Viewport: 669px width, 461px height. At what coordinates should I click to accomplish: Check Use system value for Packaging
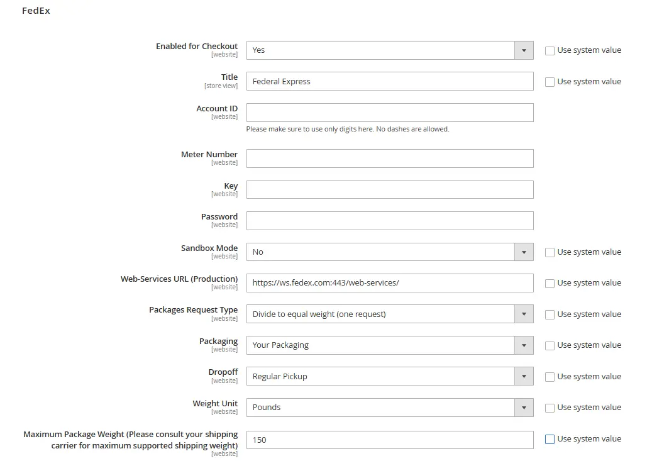pyautogui.click(x=550, y=345)
